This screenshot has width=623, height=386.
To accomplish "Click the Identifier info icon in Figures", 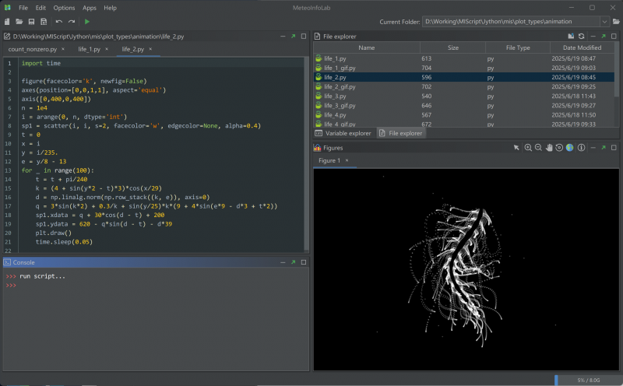I will tap(581, 147).
